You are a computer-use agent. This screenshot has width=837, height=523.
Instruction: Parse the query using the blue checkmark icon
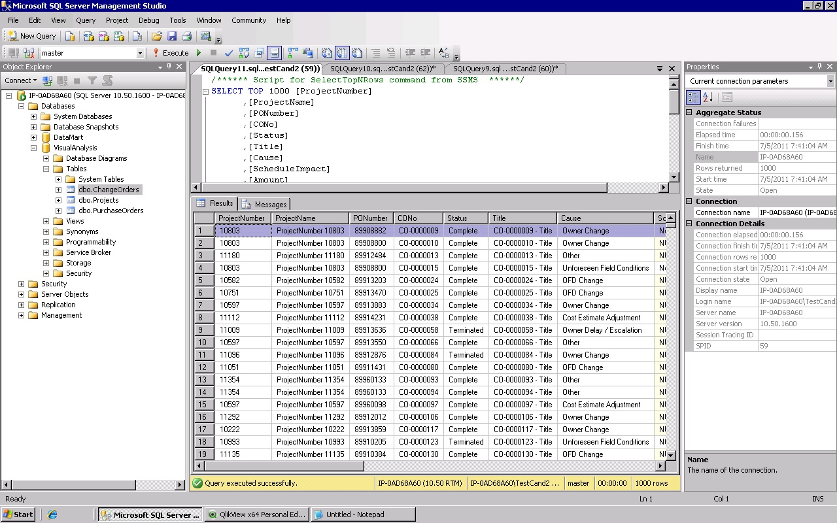tap(229, 53)
